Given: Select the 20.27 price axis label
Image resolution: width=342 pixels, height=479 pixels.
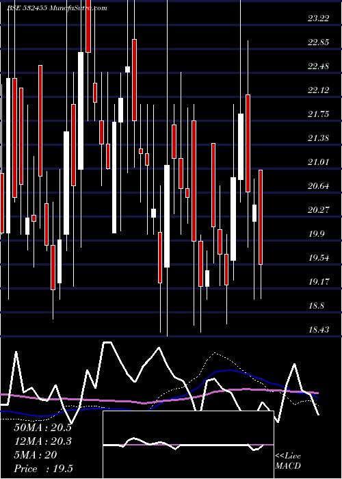Looking at the screenshot, I should pos(319,209).
